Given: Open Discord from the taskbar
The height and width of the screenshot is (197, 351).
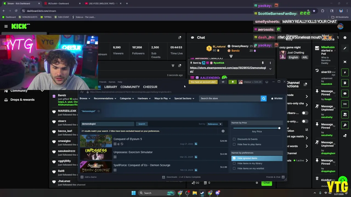Looking at the screenshot, I should [217, 193].
